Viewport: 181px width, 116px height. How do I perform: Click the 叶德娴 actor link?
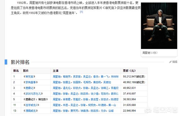pos(102,105)
